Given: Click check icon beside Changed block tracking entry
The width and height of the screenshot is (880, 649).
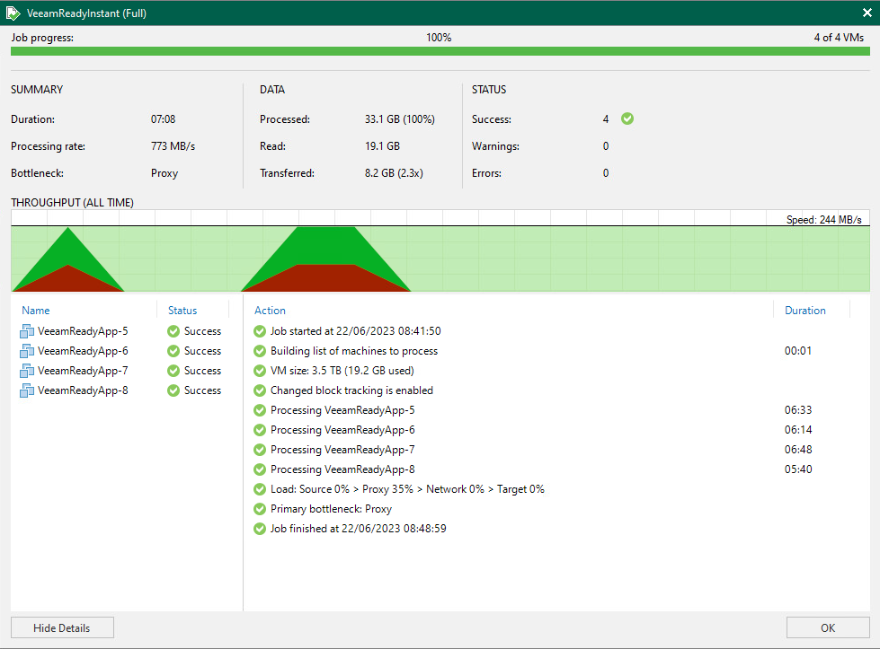Looking at the screenshot, I should pyautogui.click(x=259, y=390).
